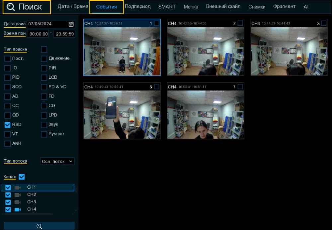Click the CH3 camera icon

[x=18, y=202]
